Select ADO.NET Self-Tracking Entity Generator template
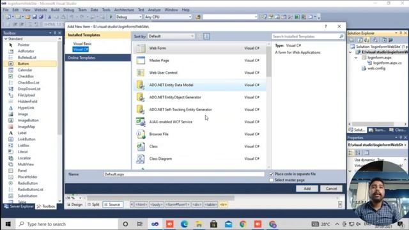Screen dimensions: 409x230 pyautogui.click(x=199, y=109)
